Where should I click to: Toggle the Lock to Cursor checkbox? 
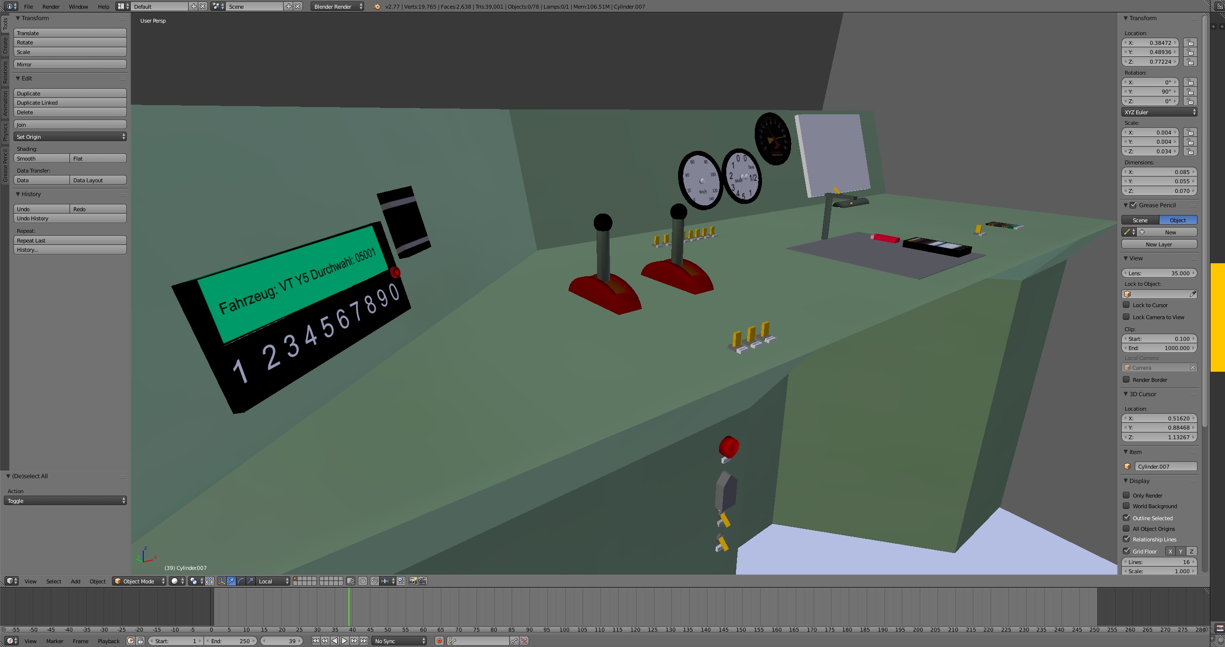coord(1126,305)
